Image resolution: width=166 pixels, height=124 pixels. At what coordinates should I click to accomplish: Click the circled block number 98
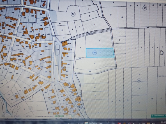tap(94, 53)
